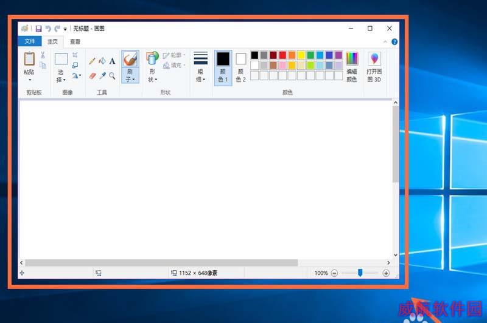The height and width of the screenshot is (323, 487).
Task: Click the scroll left arrow
Action: tap(21, 263)
